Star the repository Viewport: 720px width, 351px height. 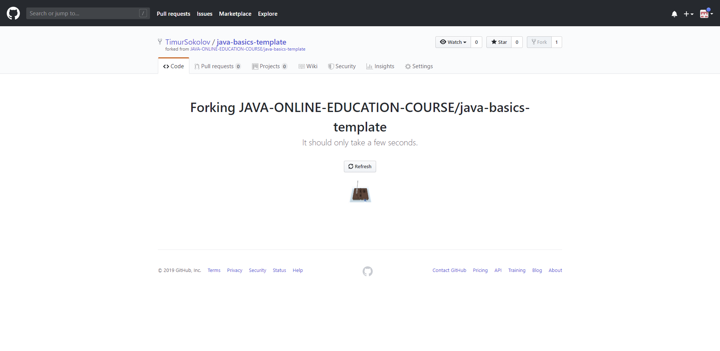(x=499, y=42)
